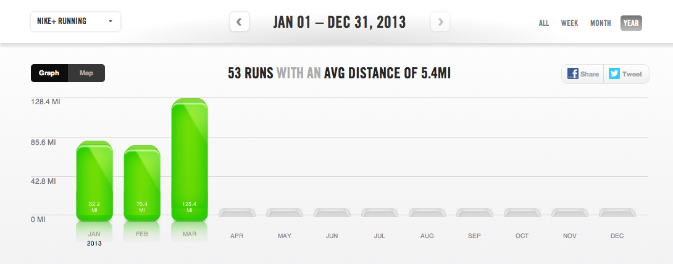Viewport: 673px width, 264px height.
Task: Switch to Map view
Action: pos(86,73)
